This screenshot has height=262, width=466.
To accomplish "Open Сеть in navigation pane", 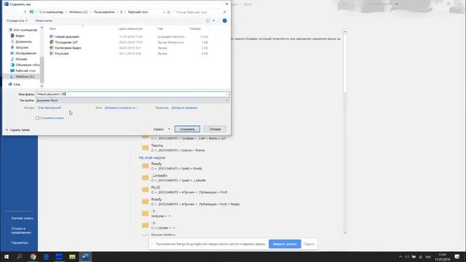I will coord(17,84).
